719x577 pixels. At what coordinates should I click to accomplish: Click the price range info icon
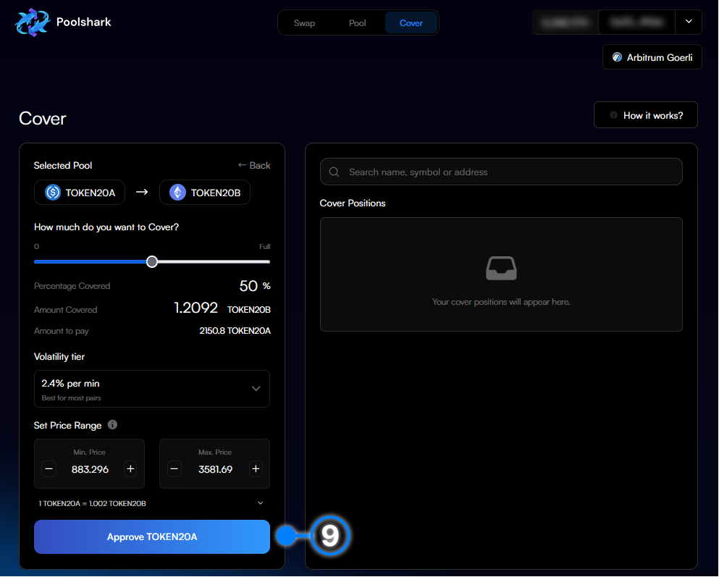[x=112, y=425]
